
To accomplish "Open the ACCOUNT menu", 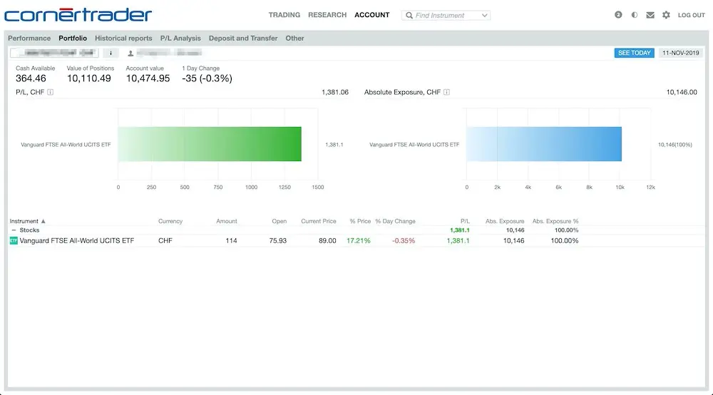I will [x=372, y=15].
